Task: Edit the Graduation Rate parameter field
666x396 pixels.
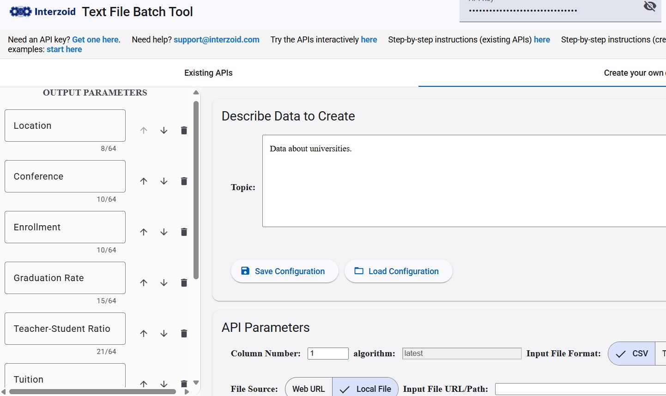Action: click(65, 278)
